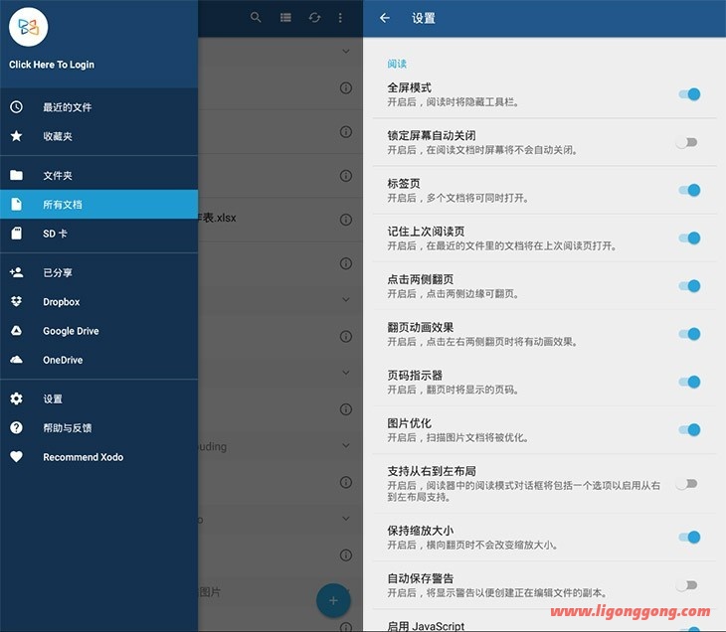The width and height of the screenshot is (726, 632).
Task: Open the three-dot overflow menu
Action: pyautogui.click(x=340, y=18)
